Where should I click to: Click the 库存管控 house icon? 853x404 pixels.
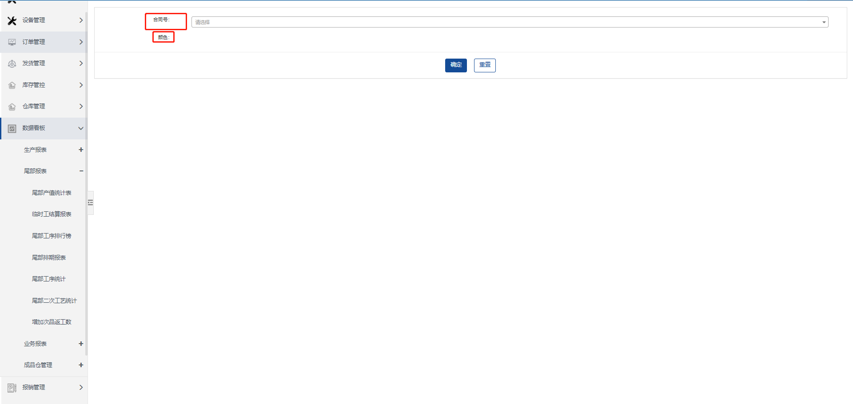click(x=12, y=85)
